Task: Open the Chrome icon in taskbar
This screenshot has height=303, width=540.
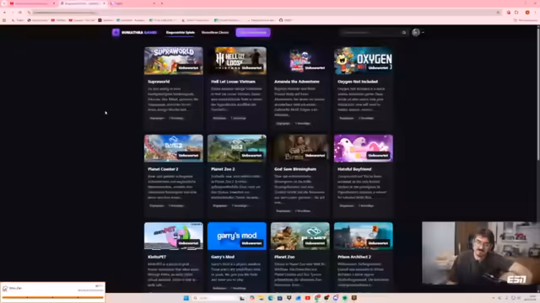Action: (317, 298)
